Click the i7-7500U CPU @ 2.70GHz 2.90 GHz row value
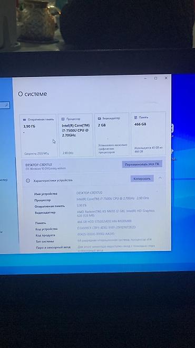The width and height of the screenshot is (195, 348). 113,198
